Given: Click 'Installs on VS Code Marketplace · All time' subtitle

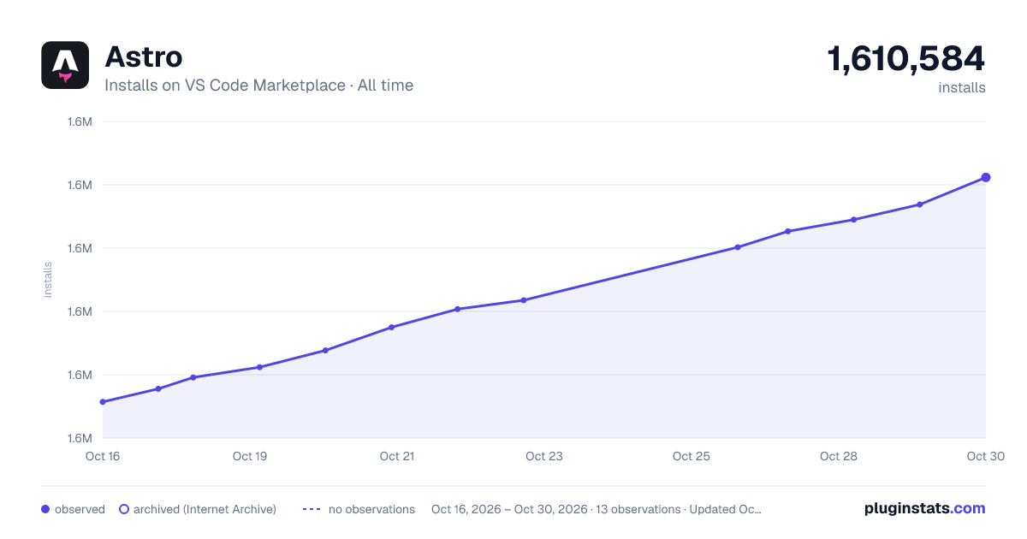Looking at the screenshot, I should (258, 86).
